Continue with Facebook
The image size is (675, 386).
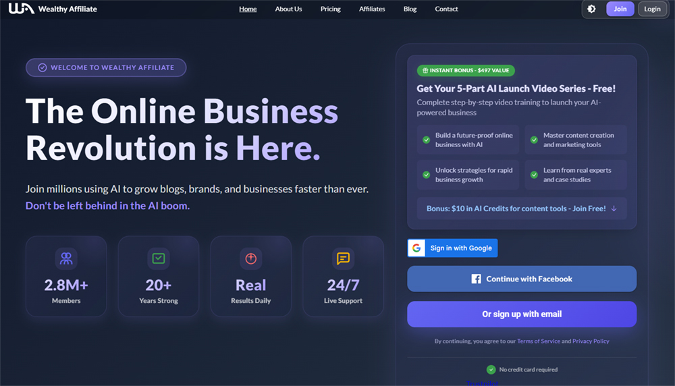(x=522, y=279)
